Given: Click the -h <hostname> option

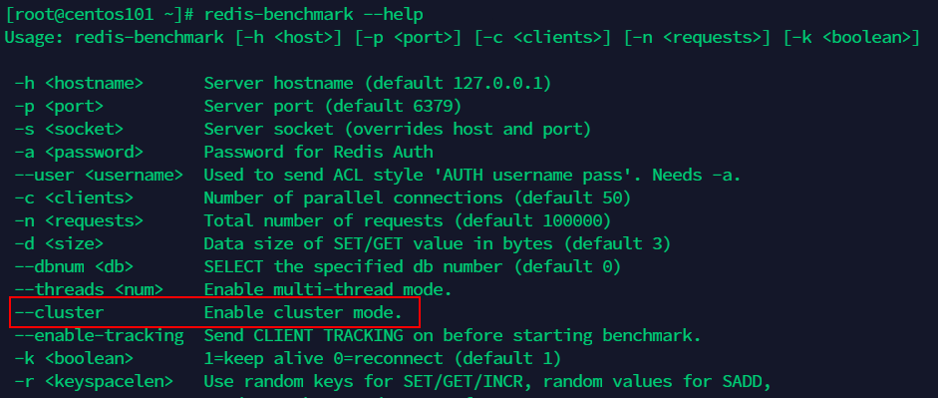Looking at the screenshot, I should [79, 83].
